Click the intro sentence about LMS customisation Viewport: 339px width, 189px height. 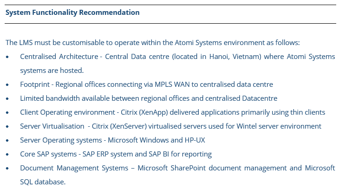tap(153, 43)
